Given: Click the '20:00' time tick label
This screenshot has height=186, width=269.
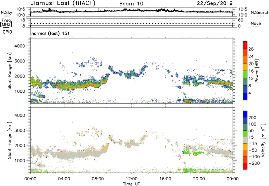Looking at the screenshot, I should [x=199, y=179].
